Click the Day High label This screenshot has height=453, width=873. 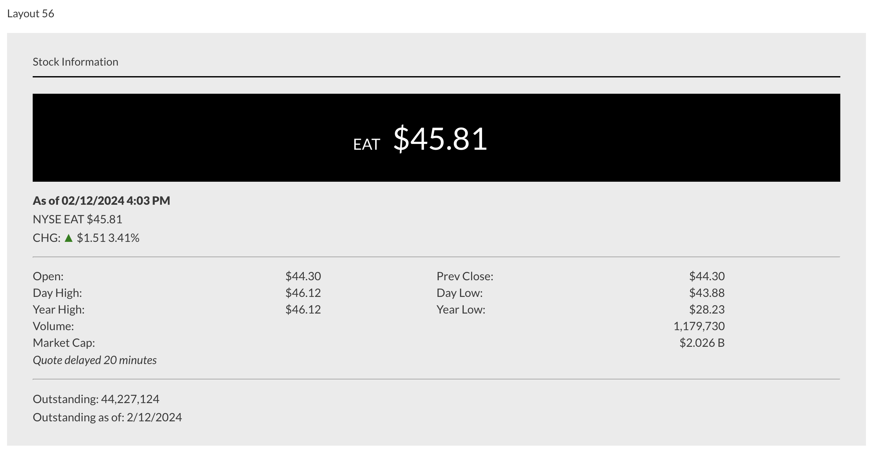(x=57, y=293)
